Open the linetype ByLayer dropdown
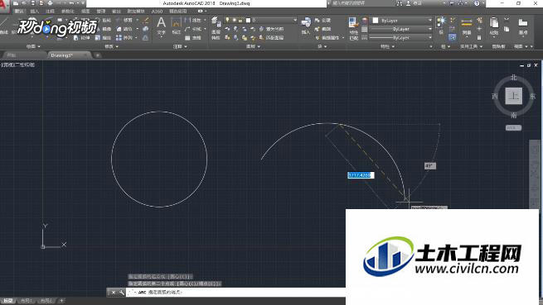Image resolution: width=543 pixels, height=305 pixels. [x=429, y=37]
